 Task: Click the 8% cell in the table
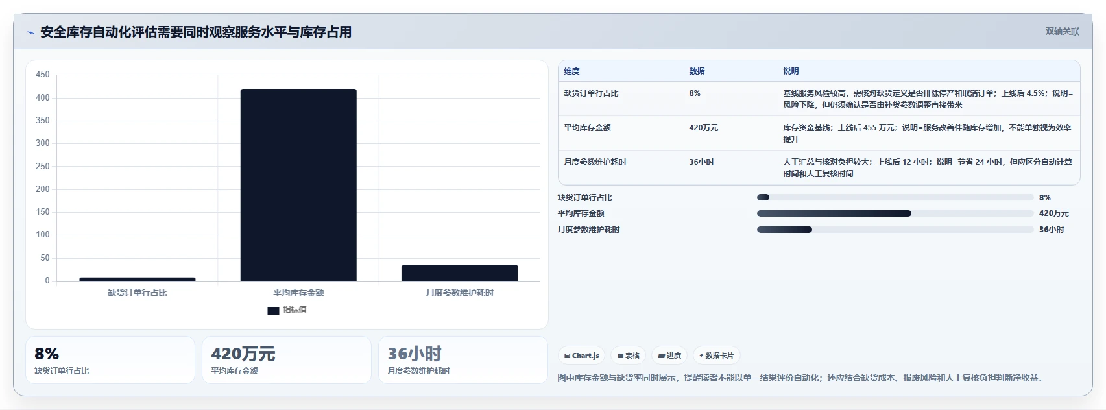[x=695, y=93]
